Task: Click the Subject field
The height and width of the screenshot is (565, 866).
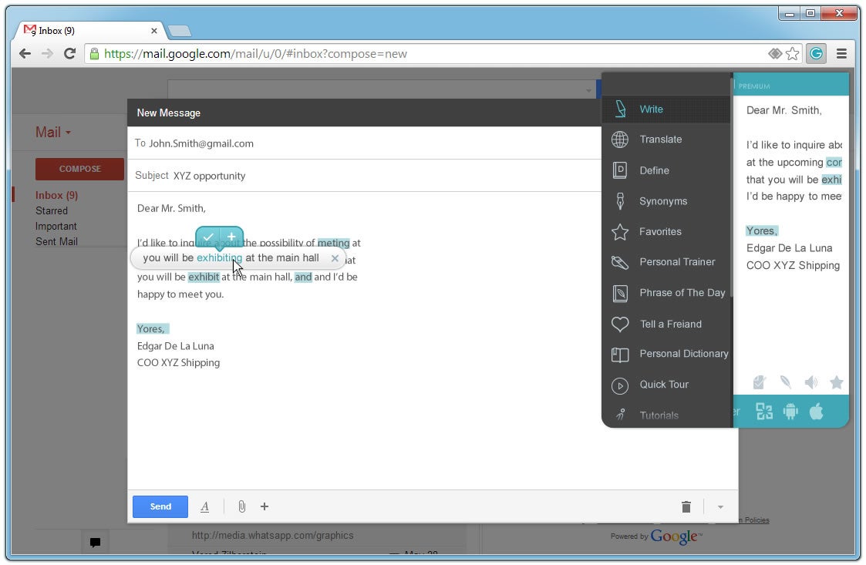Action: pyautogui.click(x=365, y=176)
